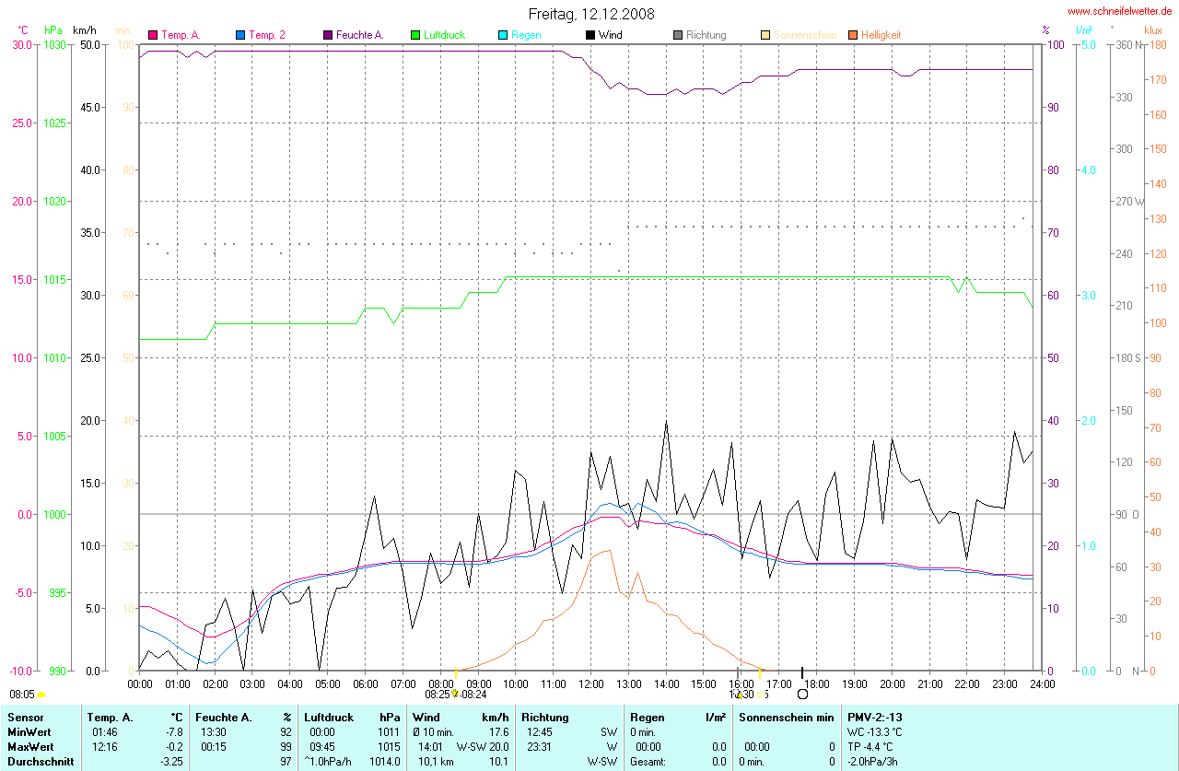Click the 5.0 l/m² axis label

pyautogui.click(x=1088, y=44)
